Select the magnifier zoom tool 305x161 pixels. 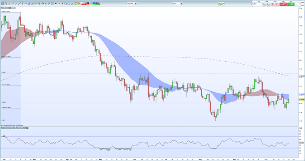point(6,4)
